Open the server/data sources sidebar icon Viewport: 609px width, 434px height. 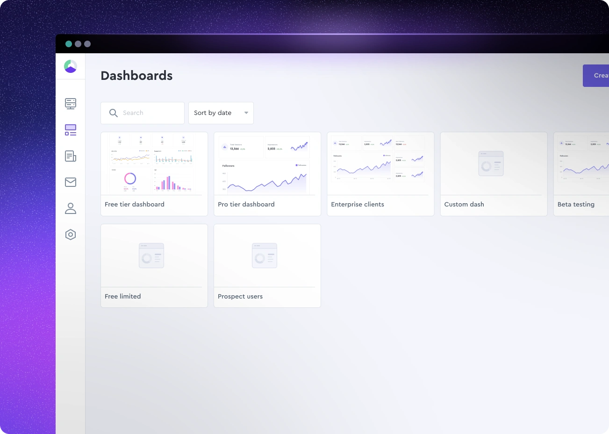pyautogui.click(x=71, y=104)
